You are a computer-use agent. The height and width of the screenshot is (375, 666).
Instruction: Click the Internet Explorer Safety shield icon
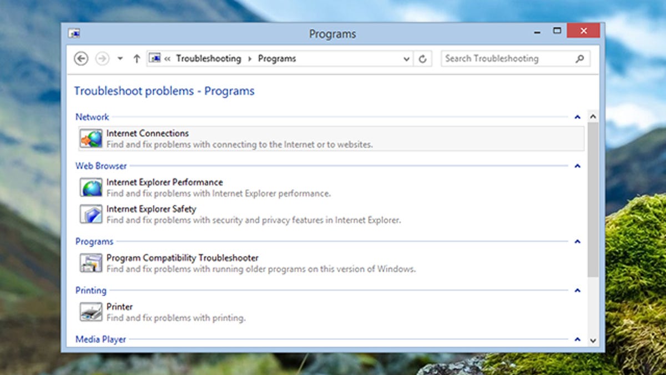click(x=91, y=214)
